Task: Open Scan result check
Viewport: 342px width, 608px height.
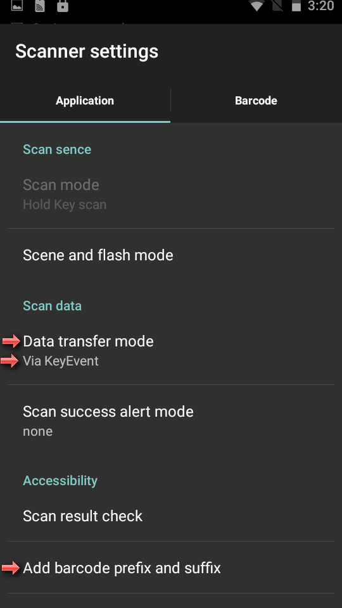Action: click(x=171, y=516)
